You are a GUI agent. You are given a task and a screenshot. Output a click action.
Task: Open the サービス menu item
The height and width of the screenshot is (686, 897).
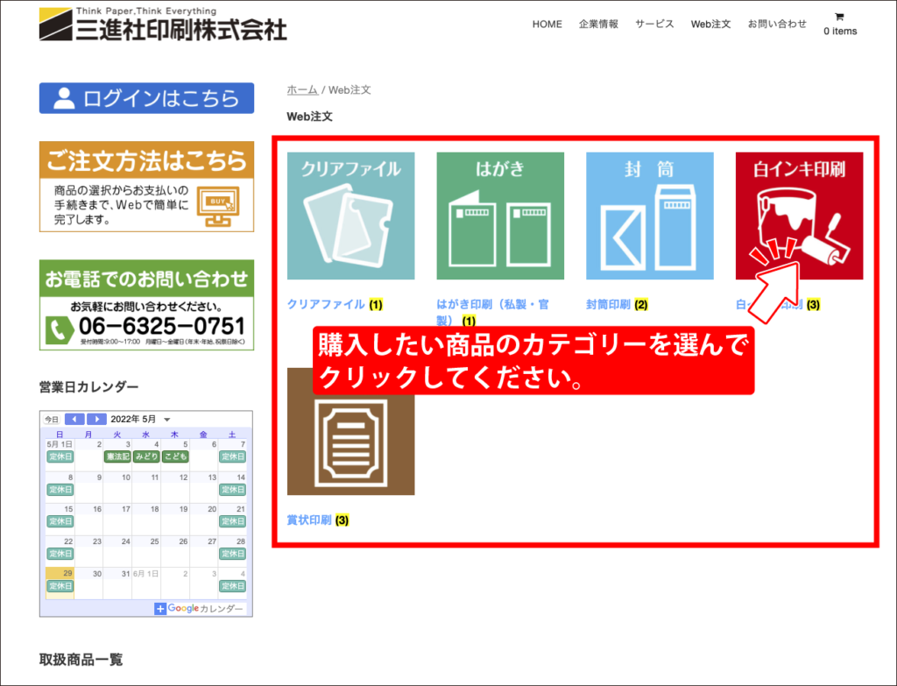coord(654,25)
